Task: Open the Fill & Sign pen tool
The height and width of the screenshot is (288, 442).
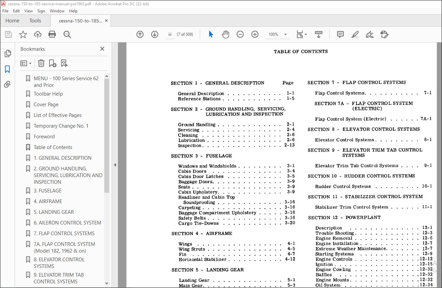Action: point(370,34)
